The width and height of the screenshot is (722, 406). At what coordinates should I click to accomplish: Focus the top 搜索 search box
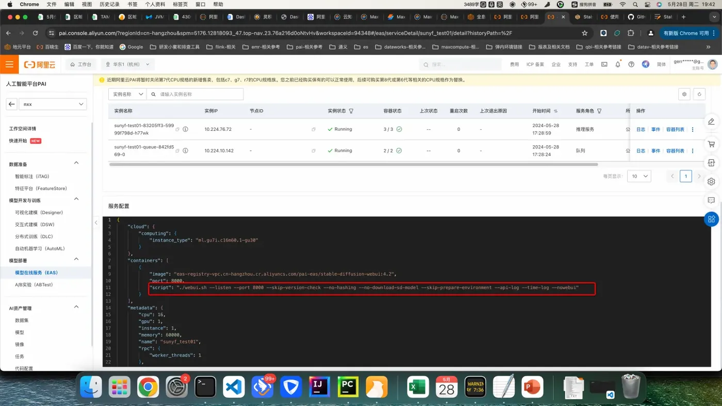pyautogui.click(x=460, y=64)
